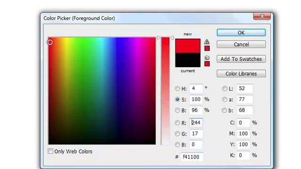Click the C cyan percentage field

tap(243, 123)
